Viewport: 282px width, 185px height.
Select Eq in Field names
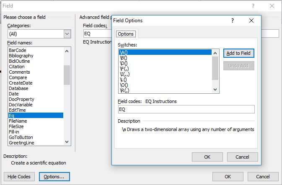[x=36, y=116]
